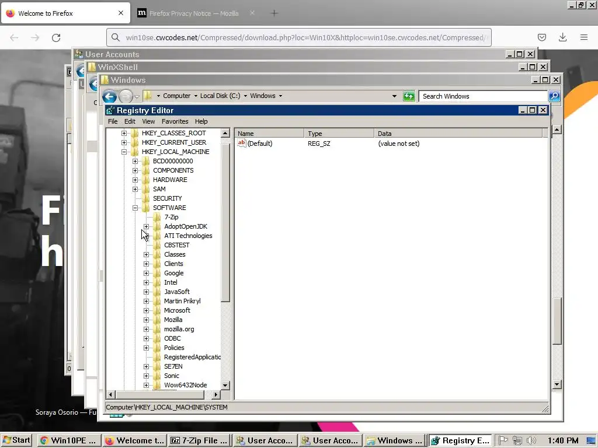The image size is (598, 448).
Task: Expand the AdoptOpenJDK key
Action: 146,226
